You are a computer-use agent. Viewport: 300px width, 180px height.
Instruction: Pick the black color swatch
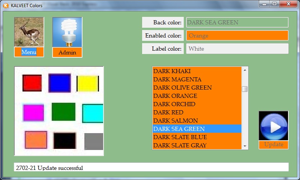[64, 141]
